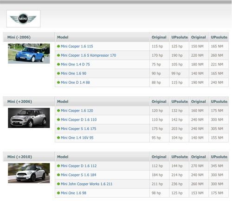
Task: Open the blue Mini (-2006) car photo
Action: tap(29, 53)
